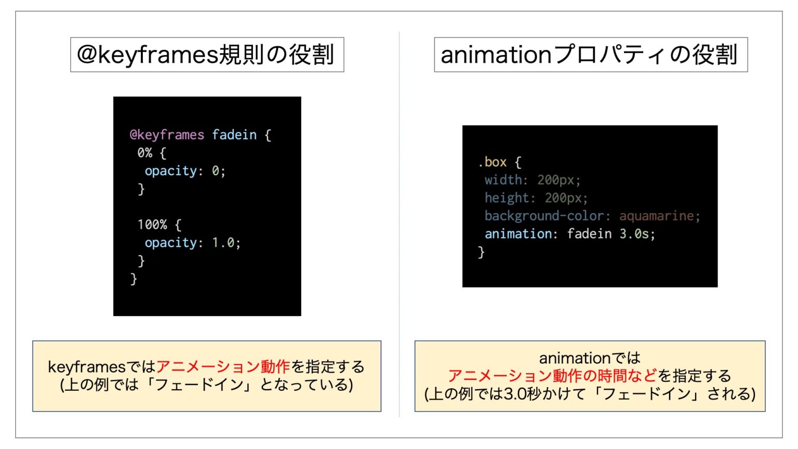The image size is (798, 449).
Task: Select the .box class selector
Action: pyautogui.click(x=490, y=162)
